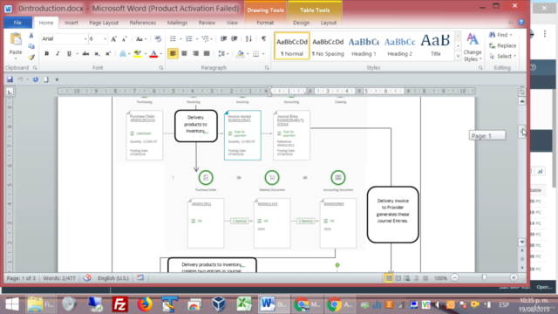
Task: Open the font color dropdown arrow
Action: (x=161, y=54)
